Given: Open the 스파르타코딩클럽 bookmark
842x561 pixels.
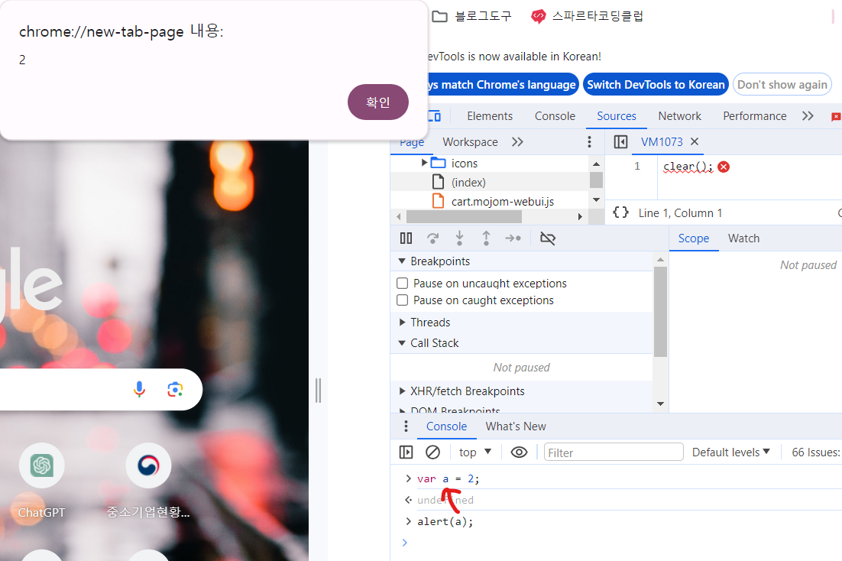Looking at the screenshot, I should tap(587, 16).
